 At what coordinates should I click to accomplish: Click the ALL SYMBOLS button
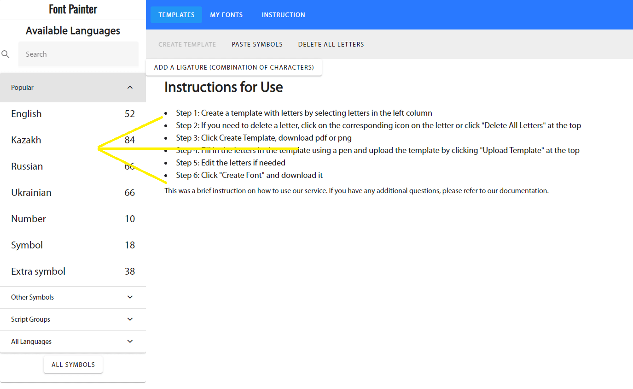pos(73,365)
